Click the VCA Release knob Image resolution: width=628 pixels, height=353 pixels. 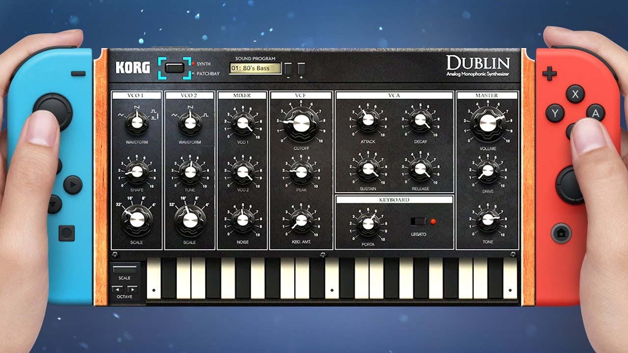point(420,169)
